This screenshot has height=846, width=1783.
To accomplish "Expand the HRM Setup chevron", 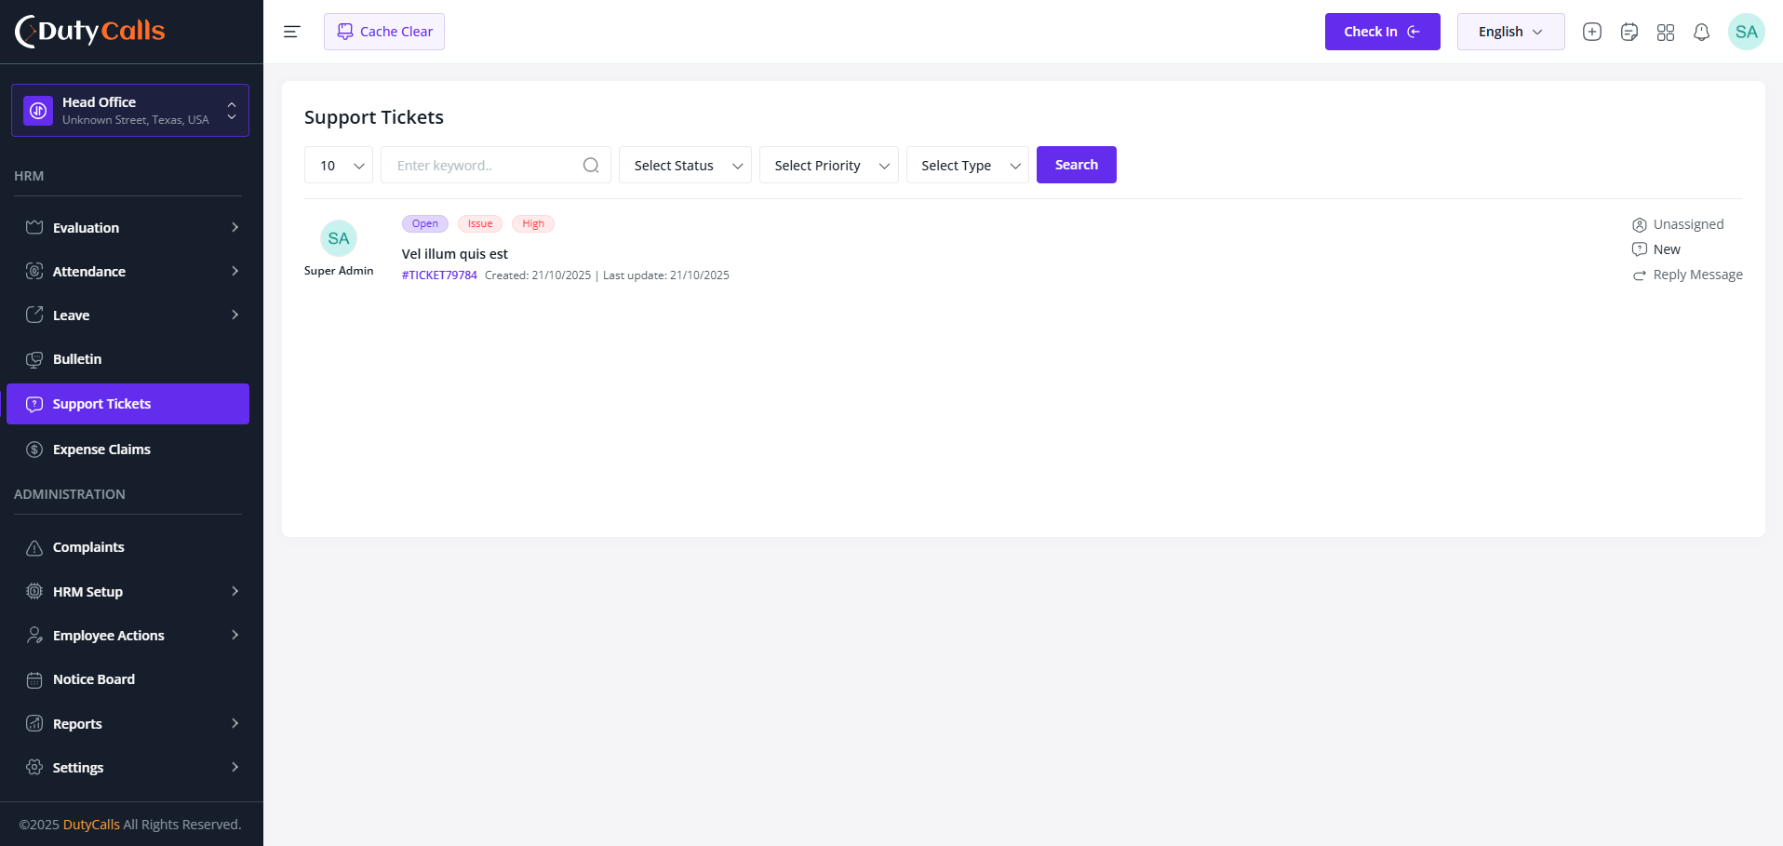I will [x=235, y=591].
